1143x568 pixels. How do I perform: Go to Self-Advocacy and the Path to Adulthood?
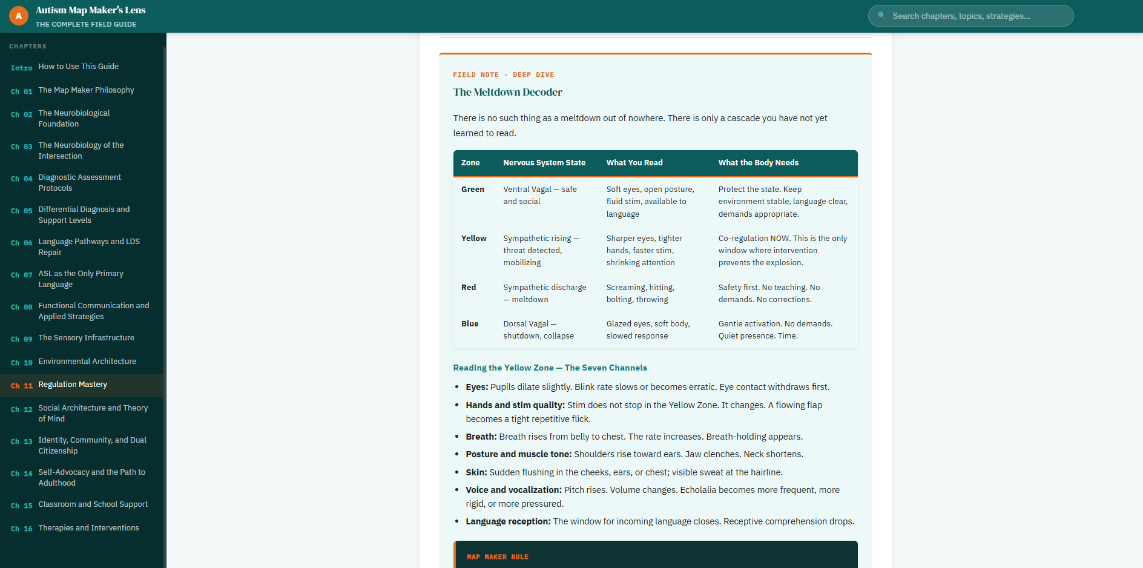click(x=82, y=478)
